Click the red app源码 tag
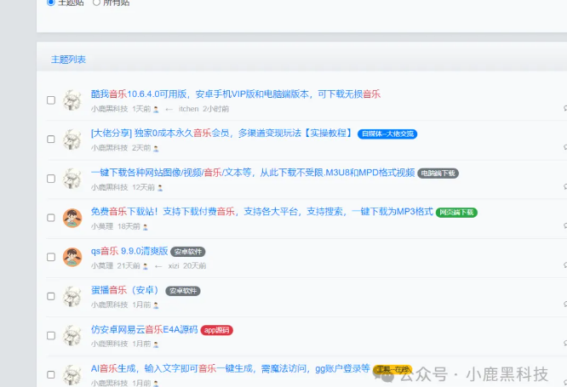The image size is (567, 387). (217, 330)
